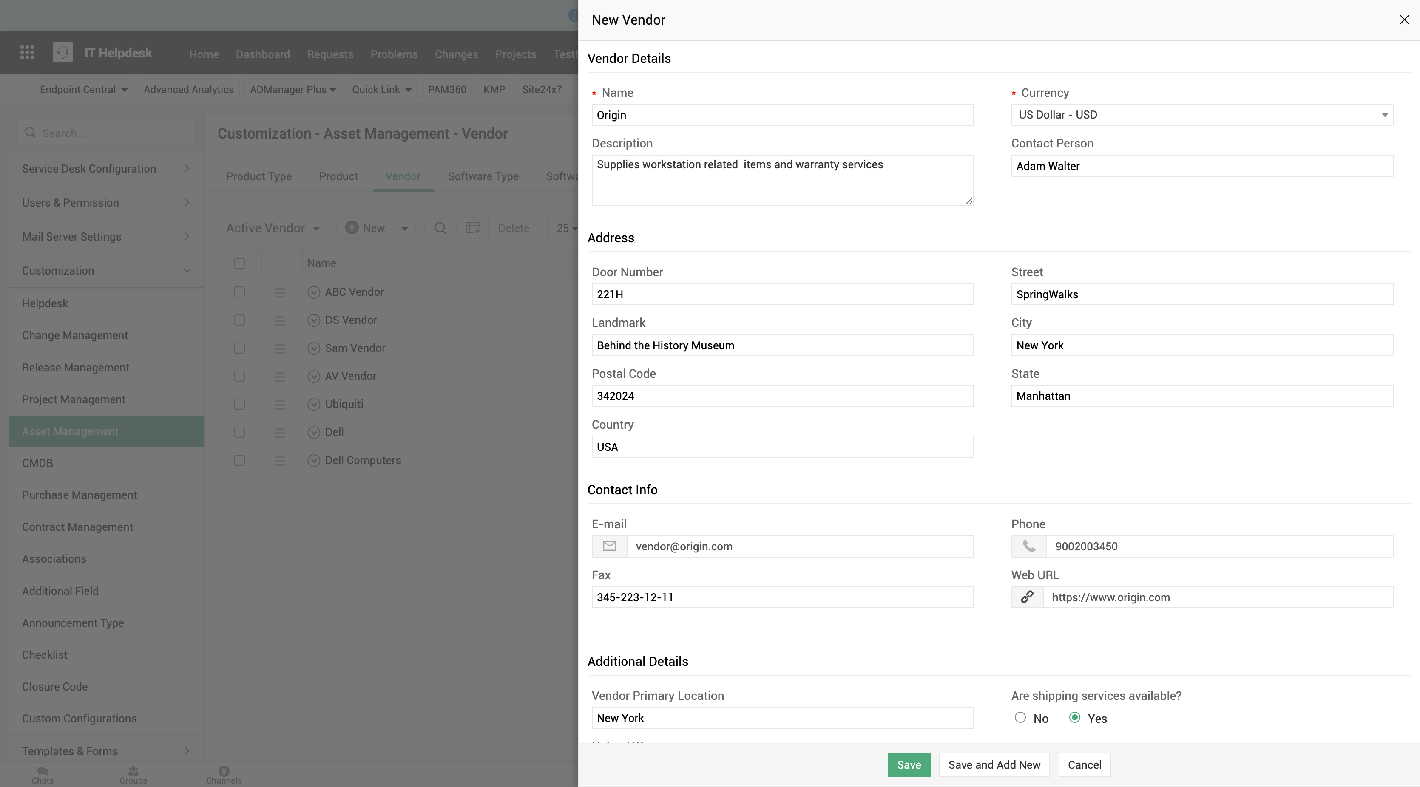Click the link icon beside Web URL
1420x787 pixels.
[x=1027, y=597]
